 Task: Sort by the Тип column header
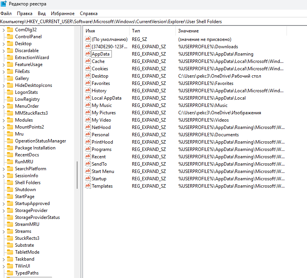(152, 31)
